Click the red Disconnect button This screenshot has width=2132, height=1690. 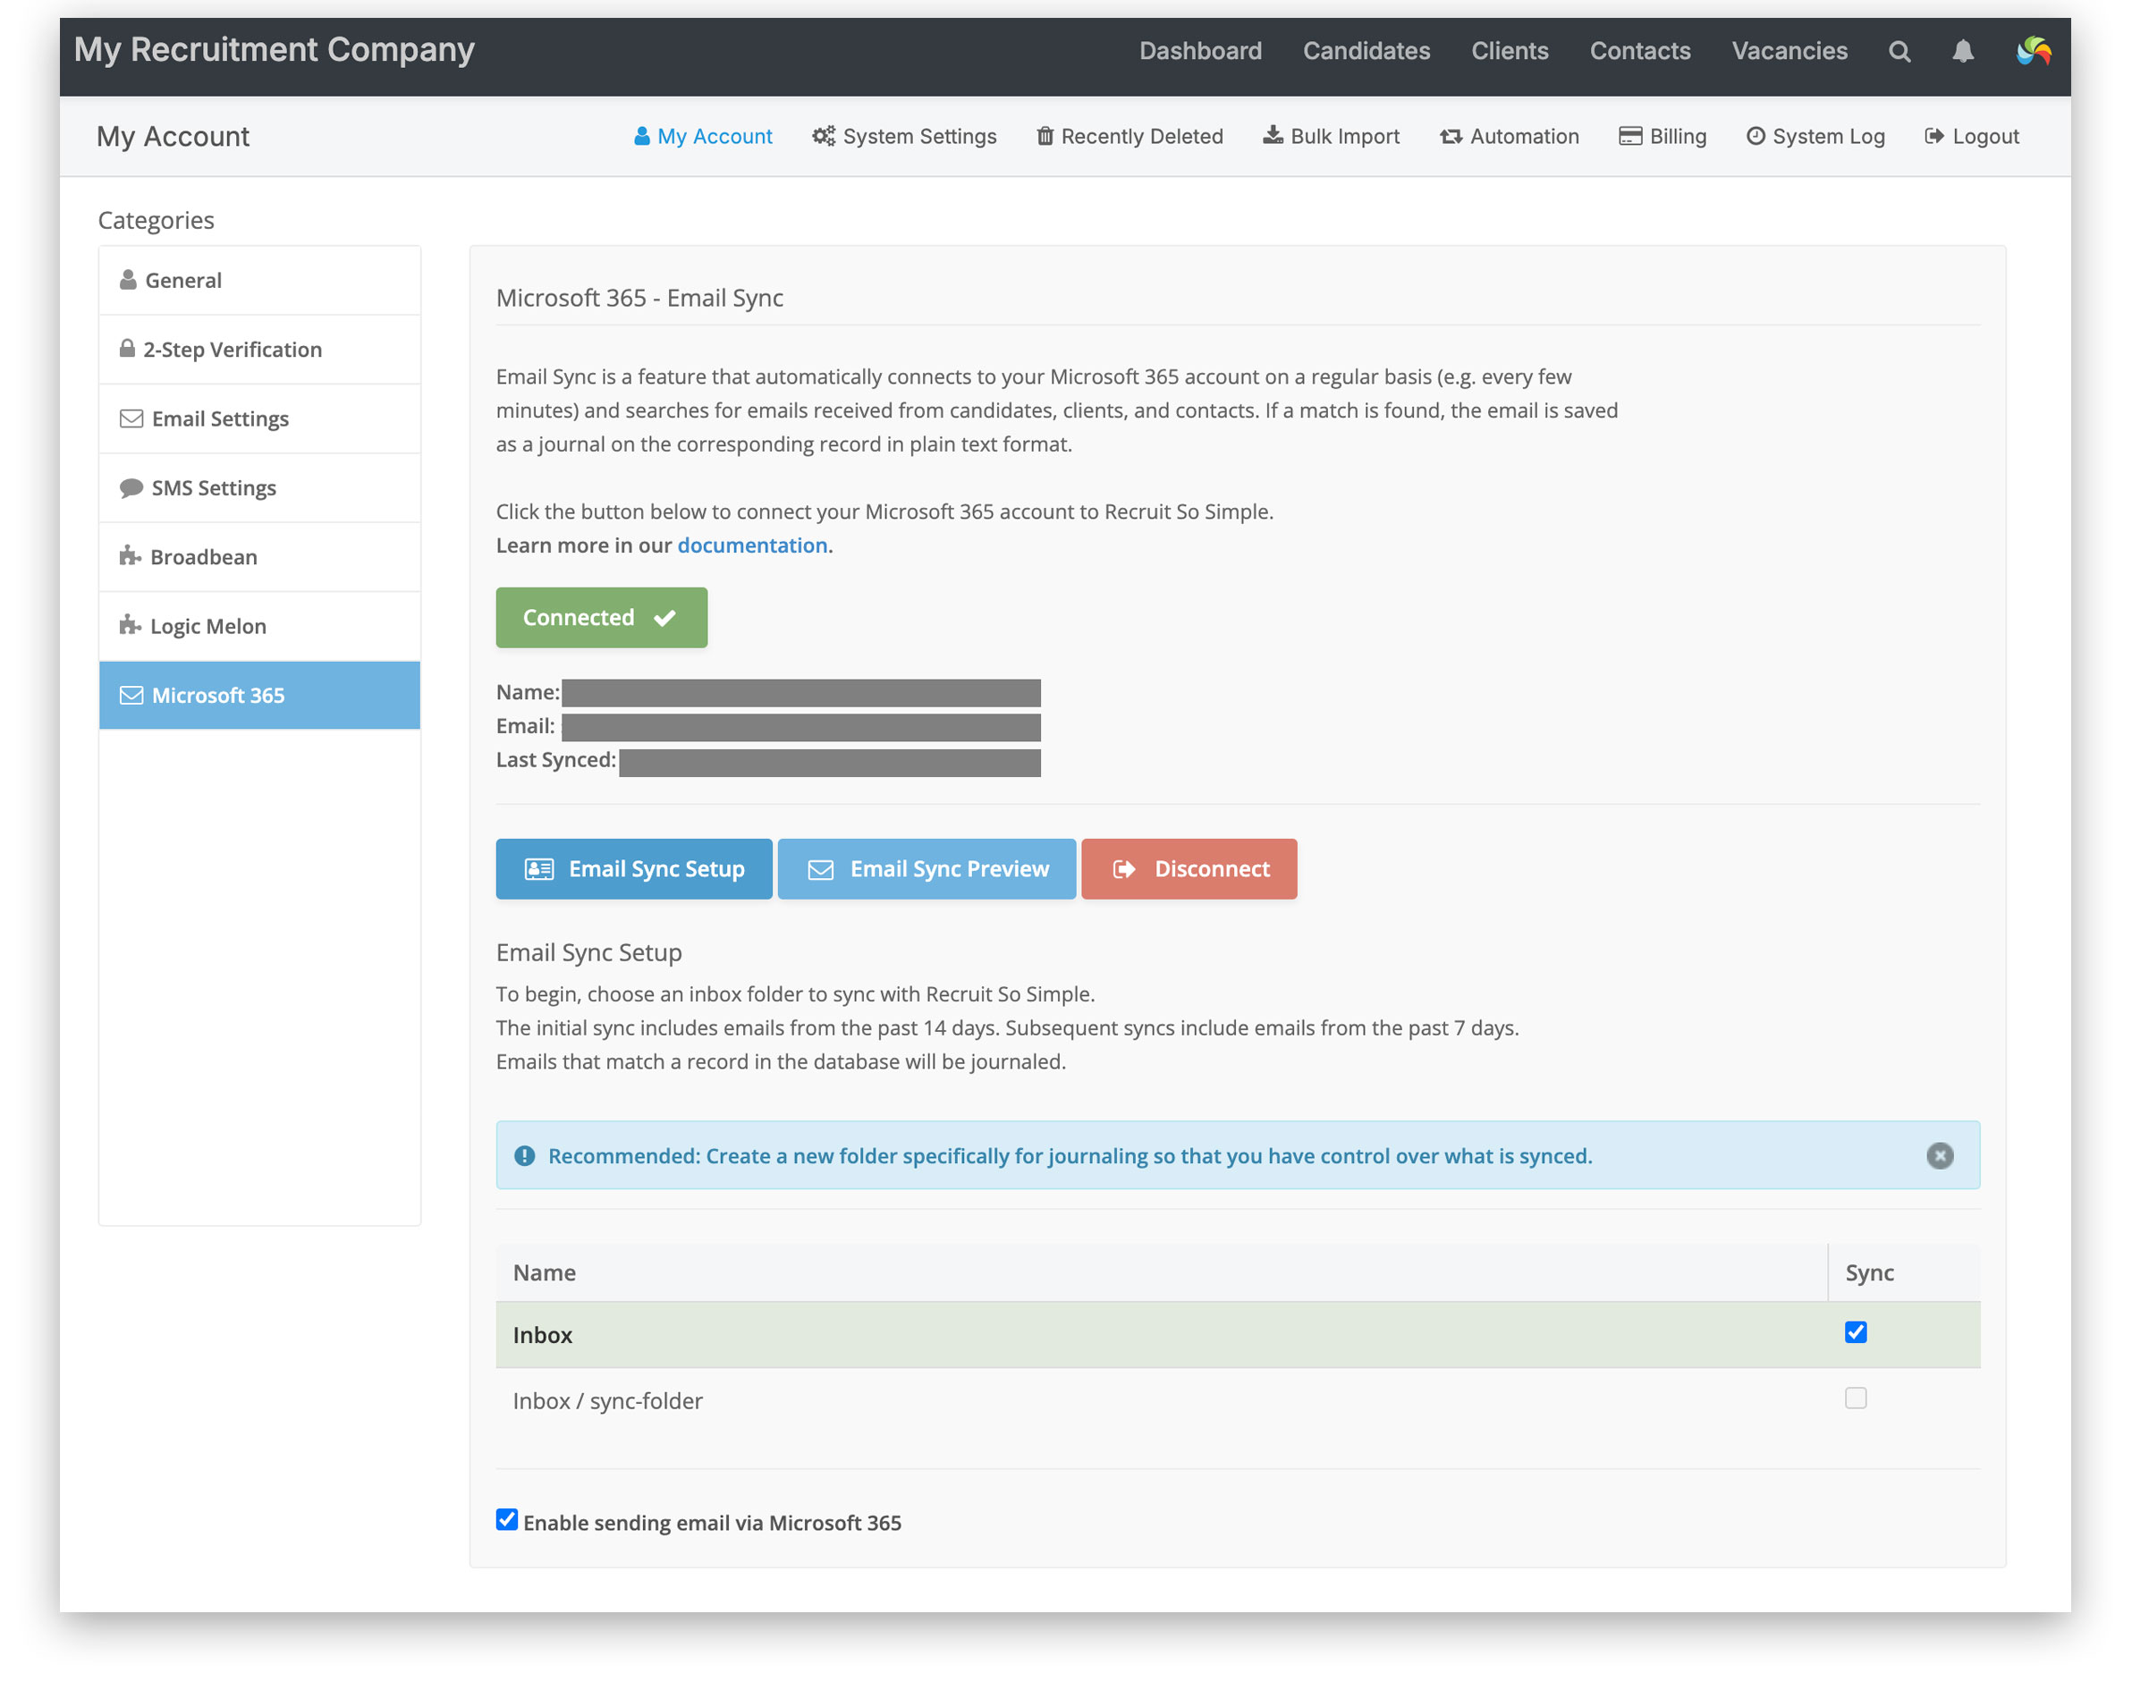[1189, 869]
